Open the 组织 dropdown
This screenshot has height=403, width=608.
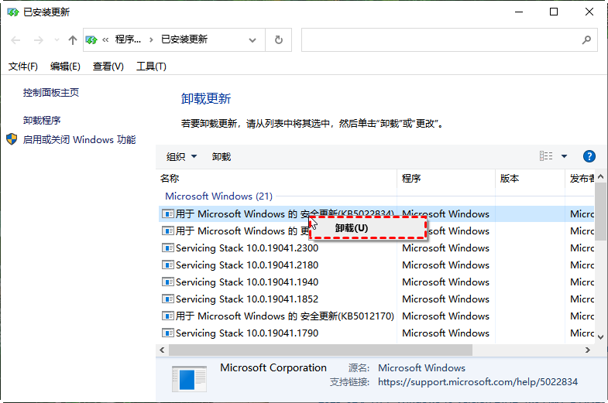[x=181, y=157]
